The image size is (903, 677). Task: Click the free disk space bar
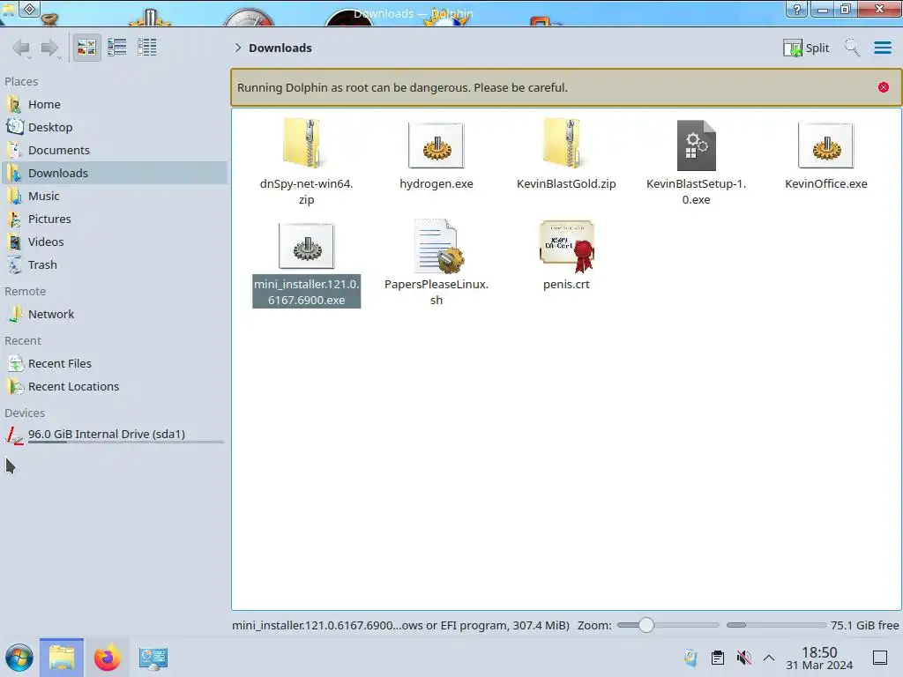[776, 625]
